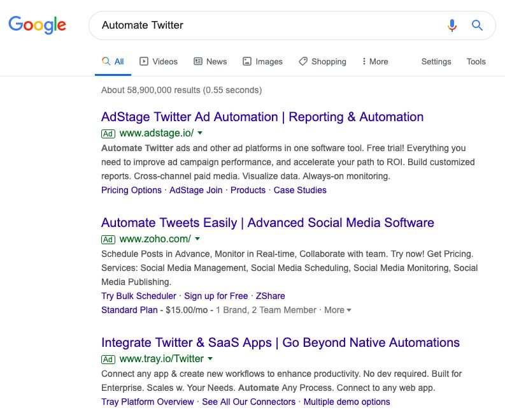Screen dimensions: 505x417
Task: Open the Tools filter menu
Action: tap(476, 61)
